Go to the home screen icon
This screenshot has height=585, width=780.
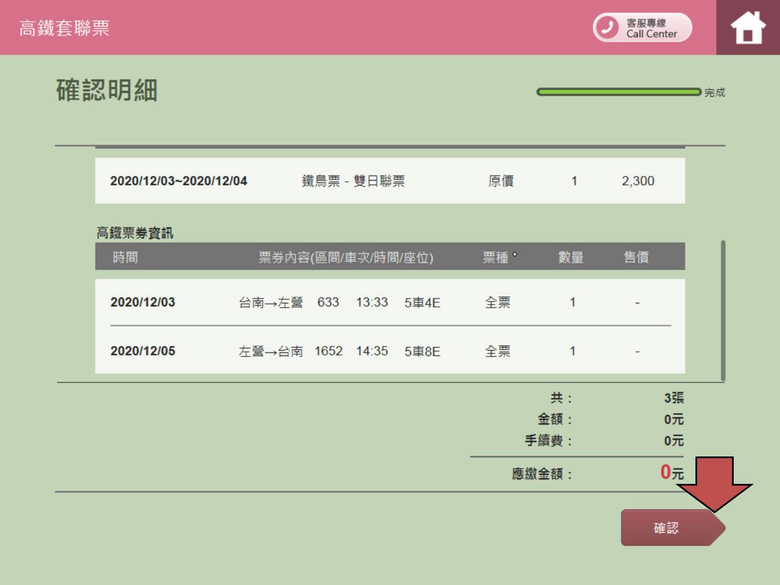(748, 27)
